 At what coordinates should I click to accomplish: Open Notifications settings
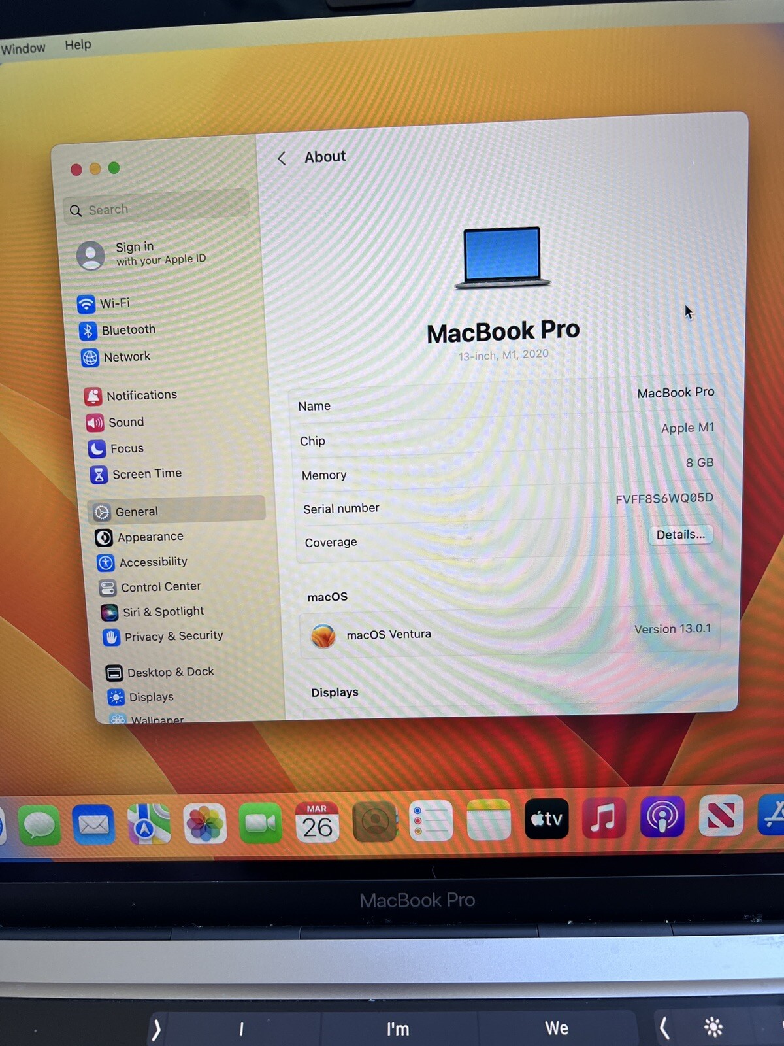pyautogui.click(x=131, y=396)
